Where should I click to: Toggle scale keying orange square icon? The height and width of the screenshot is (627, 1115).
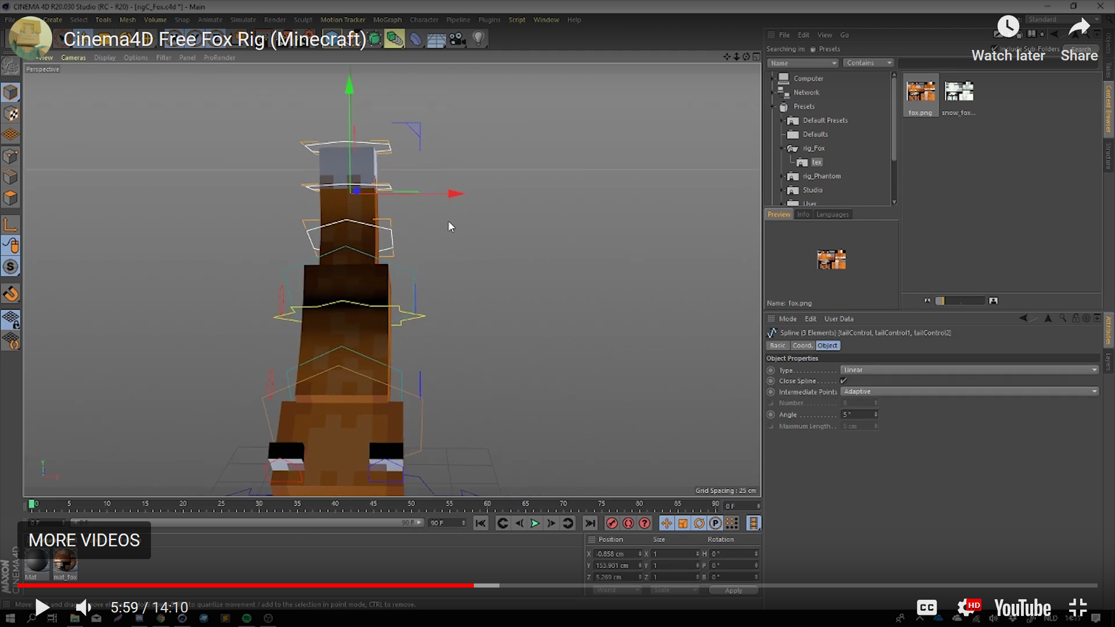(x=683, y=523)
